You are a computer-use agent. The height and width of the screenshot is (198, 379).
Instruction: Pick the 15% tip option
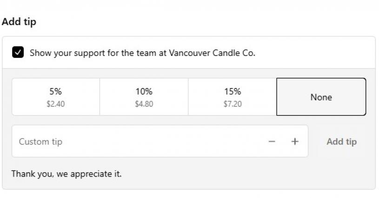click(232, 97)
